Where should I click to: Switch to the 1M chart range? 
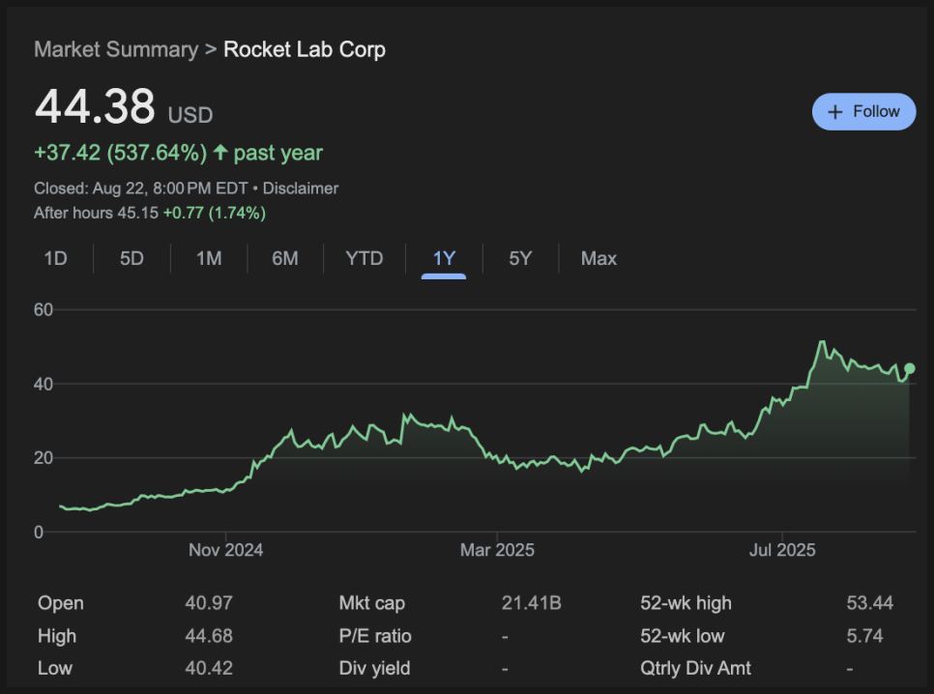(209, 258)
